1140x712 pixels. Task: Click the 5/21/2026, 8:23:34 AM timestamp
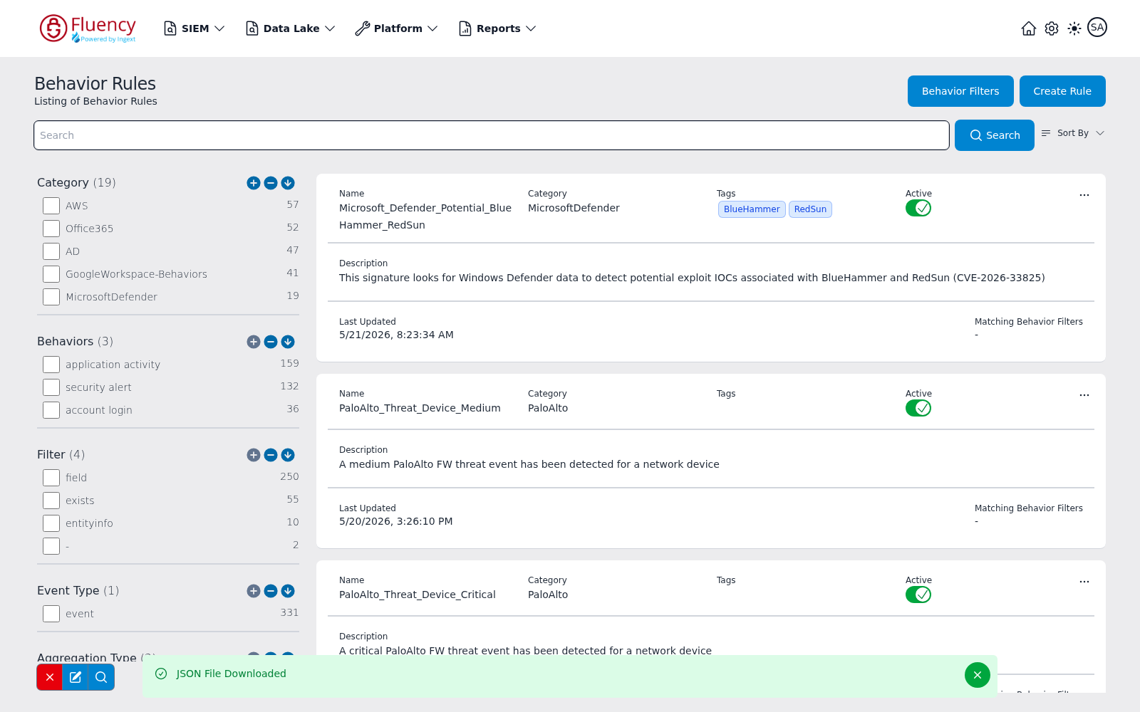point(396,335)
